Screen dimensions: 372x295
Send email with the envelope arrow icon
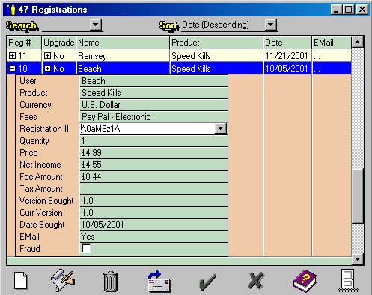(159, 281)
